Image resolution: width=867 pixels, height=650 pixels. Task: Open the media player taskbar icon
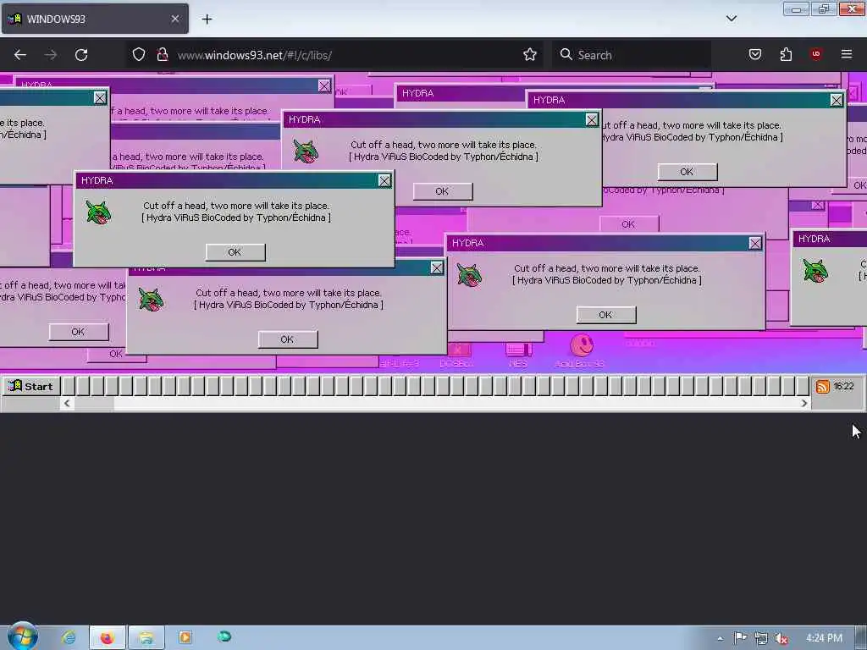[185, 637]
